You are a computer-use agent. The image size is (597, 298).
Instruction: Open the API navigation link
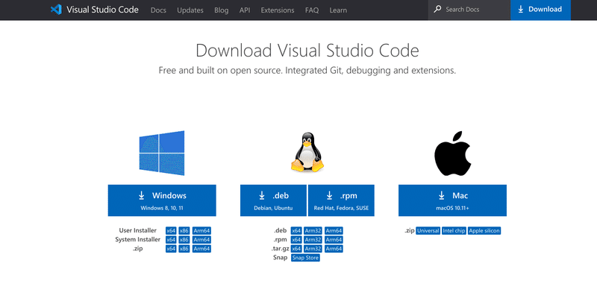245,10
